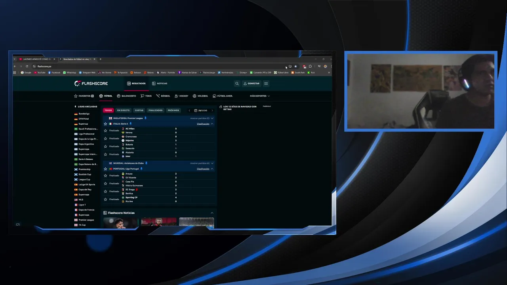Open Serie A Clasificación link
Image resolution: width=507 pixels, height=285 pixels.
pyautogui.click(x=203, y=124)
